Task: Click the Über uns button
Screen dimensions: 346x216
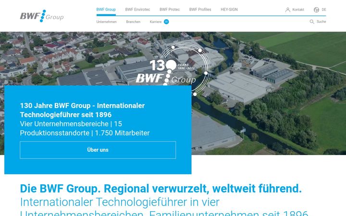Action: (98, 150)
